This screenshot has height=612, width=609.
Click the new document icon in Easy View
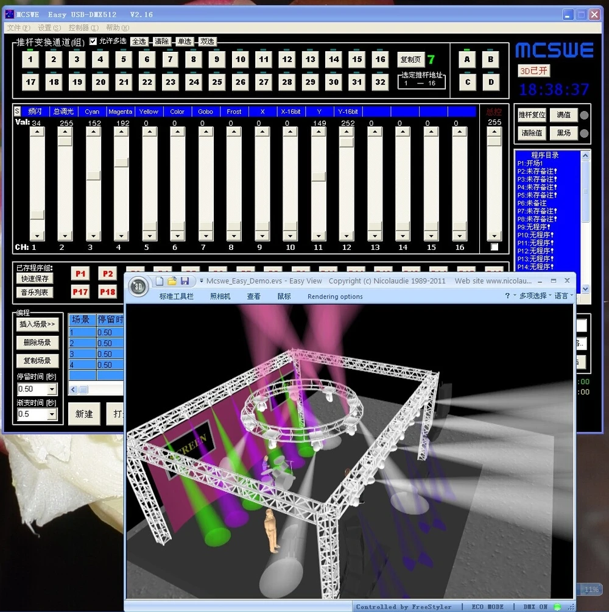[160, 281]
